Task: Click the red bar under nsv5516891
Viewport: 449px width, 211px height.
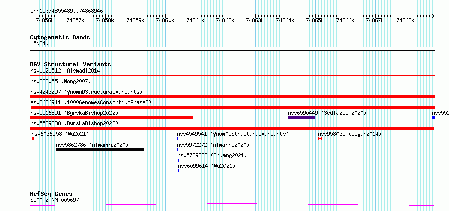Action: coord(111,118)
